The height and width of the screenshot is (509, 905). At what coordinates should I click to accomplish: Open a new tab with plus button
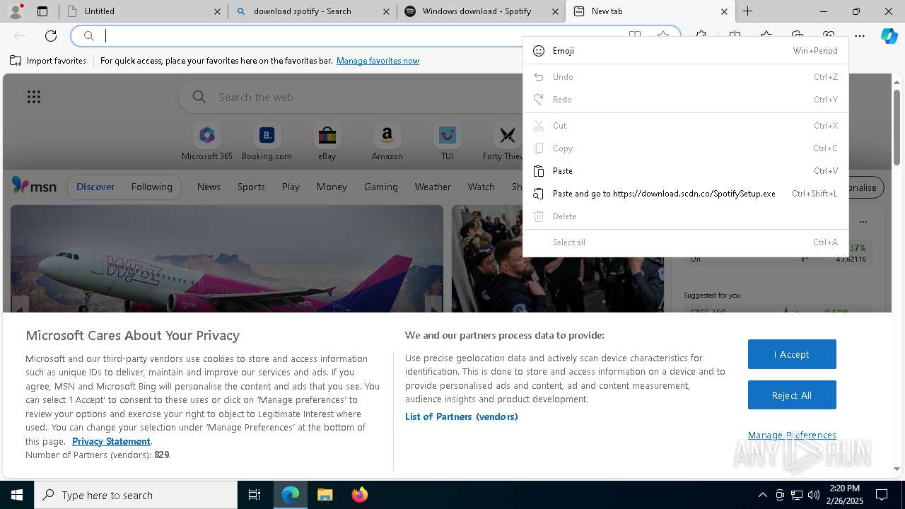747,11
